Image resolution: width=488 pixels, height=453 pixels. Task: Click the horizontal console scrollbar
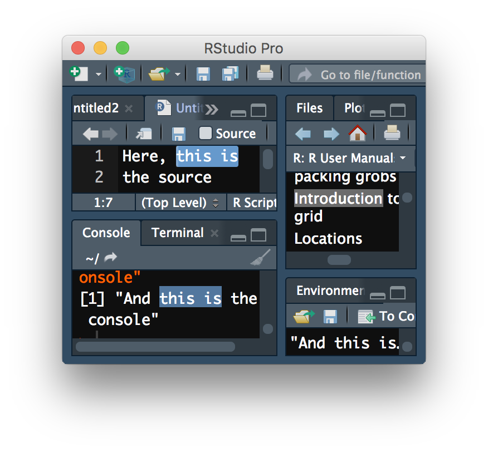click(156, 347)
